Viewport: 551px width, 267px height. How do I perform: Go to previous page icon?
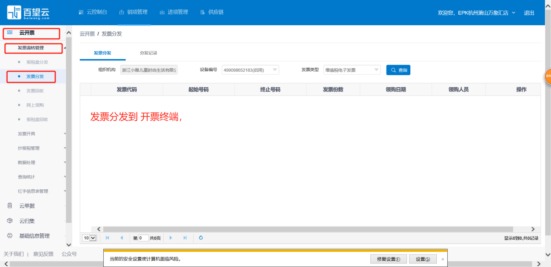122,238
